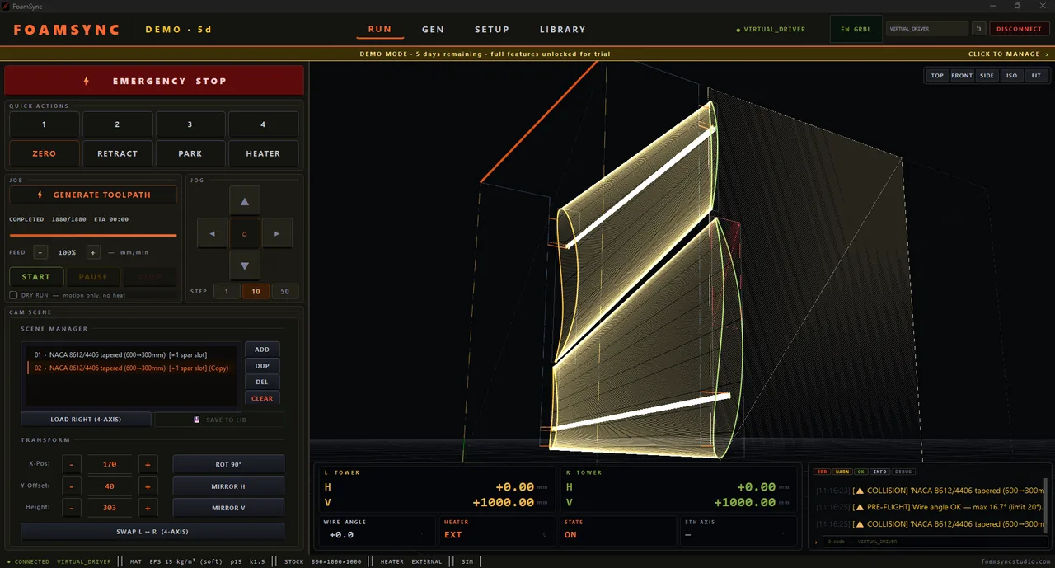Click the FoamSync app icon in title bar

pos(6,6)
